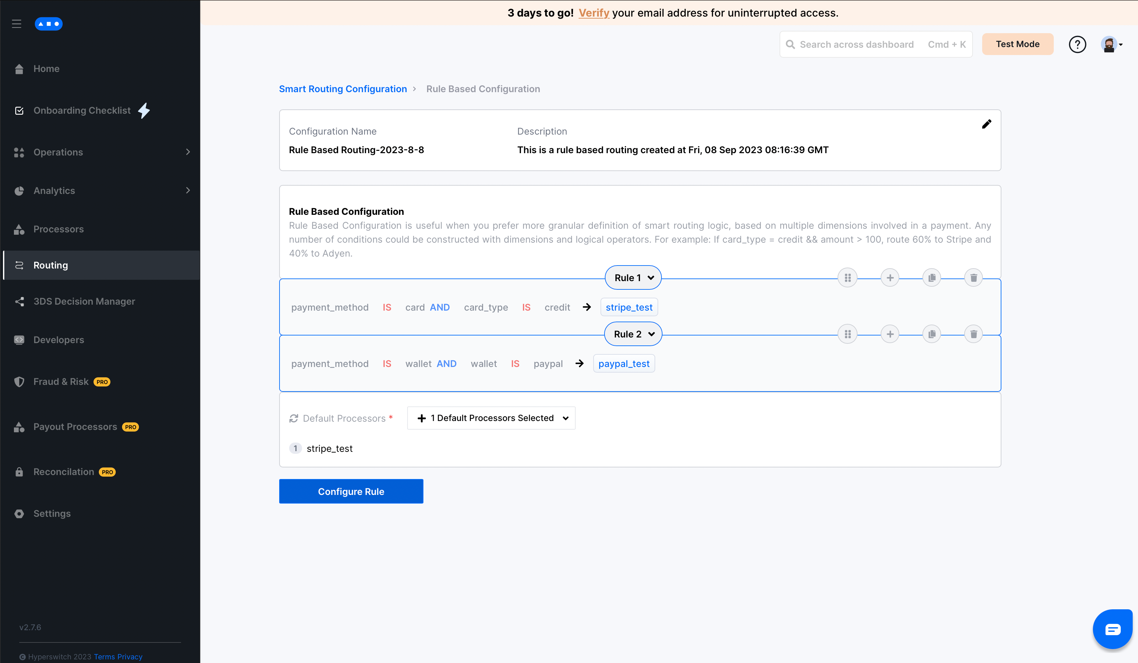
Task: Open the user avatar dropdown
Action: [x=1111, y=44]
